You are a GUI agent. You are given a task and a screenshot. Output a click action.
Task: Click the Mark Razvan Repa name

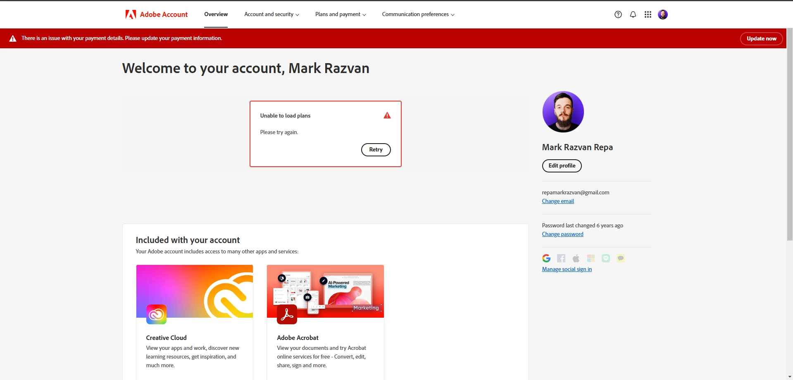click(x=577, y=147)
